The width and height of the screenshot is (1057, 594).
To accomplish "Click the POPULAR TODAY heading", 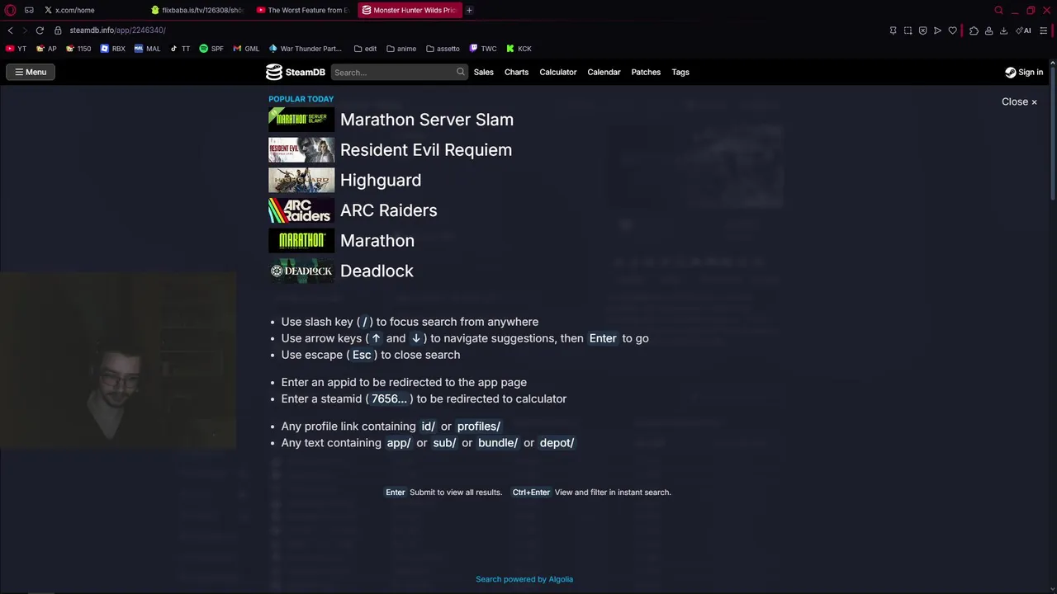I will coord(301,99).
